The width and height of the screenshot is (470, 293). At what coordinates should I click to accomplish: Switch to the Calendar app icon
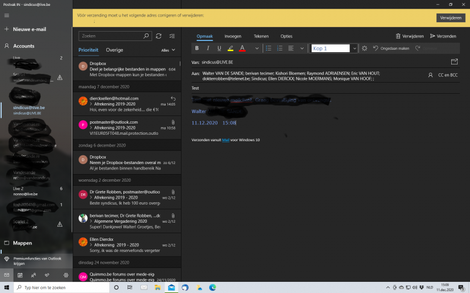pos(20,275)
